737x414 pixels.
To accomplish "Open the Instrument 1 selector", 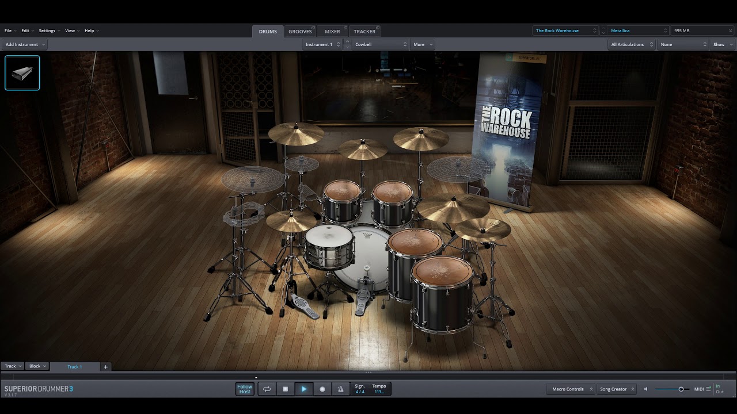I will [322, 44].
